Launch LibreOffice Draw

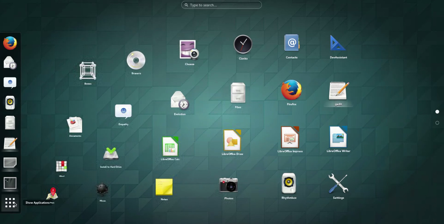[232, 140]
